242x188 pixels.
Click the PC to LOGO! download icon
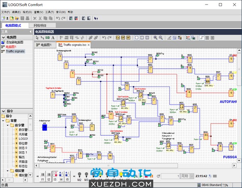(83, 18)
